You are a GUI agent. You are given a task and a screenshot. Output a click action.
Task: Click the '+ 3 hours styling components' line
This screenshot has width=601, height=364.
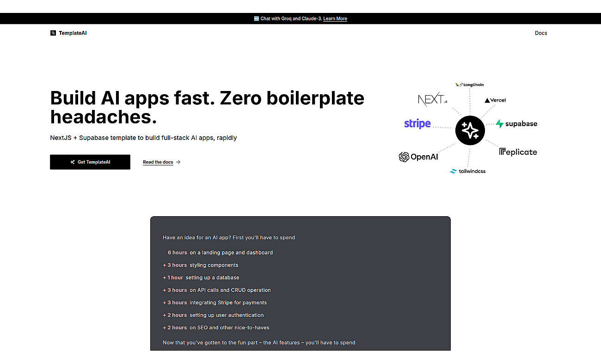[x=201, y=265]
